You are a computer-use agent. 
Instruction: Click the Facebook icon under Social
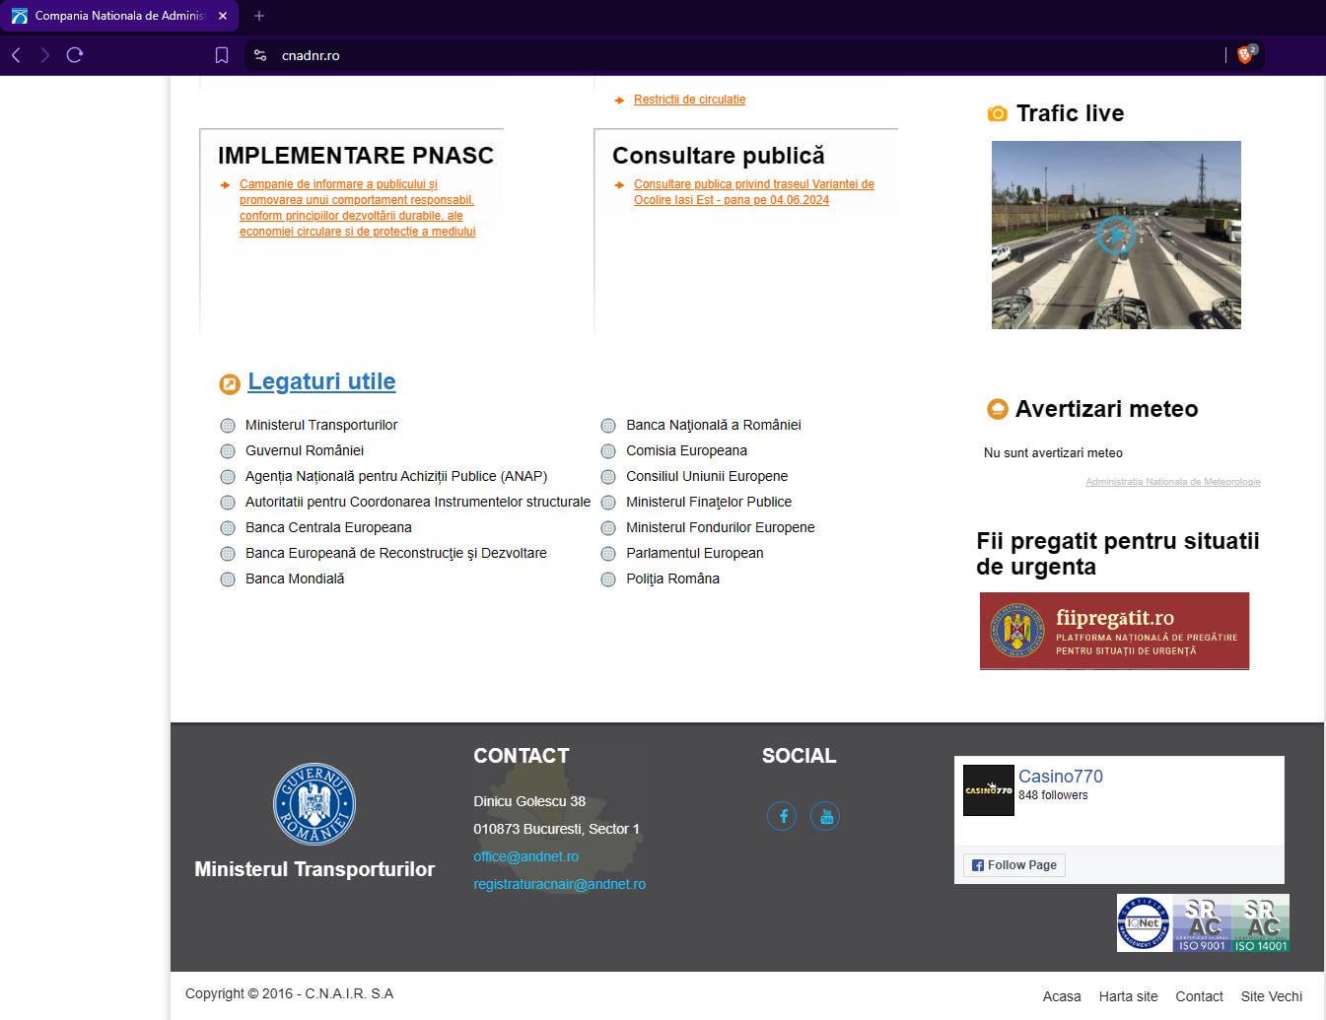pos(782,816)
